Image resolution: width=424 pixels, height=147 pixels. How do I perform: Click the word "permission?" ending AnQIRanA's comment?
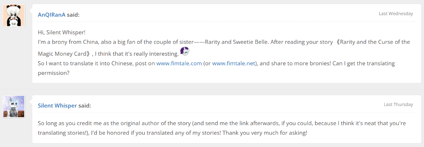(53, 73)
